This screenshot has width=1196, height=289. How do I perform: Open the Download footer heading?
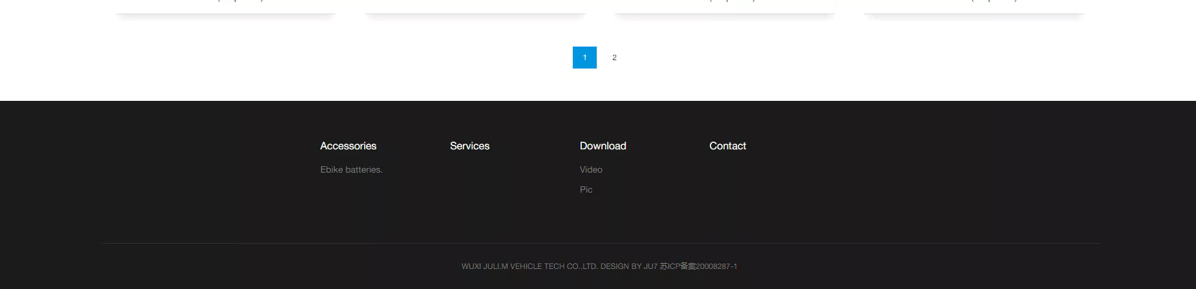[x=603, y=146]
